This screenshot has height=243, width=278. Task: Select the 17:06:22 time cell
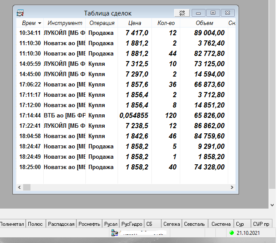[x=30, y=84]
